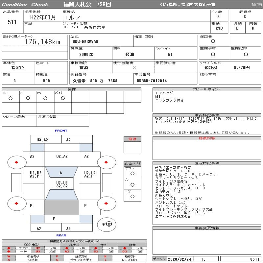Select the rear-left wheel diamond marker

pyautogui.click(x=16, y=203)
